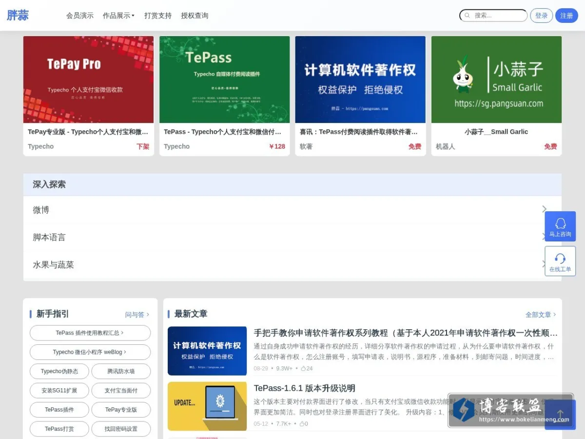Screen dimensions: 585x439
Task: Click the 注册 button
Action: 566,16
